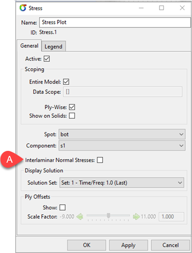The height and width of the screenshot is (253, 192).
Task: Enable Show on Solids checkbox
Action: point(72,116)
